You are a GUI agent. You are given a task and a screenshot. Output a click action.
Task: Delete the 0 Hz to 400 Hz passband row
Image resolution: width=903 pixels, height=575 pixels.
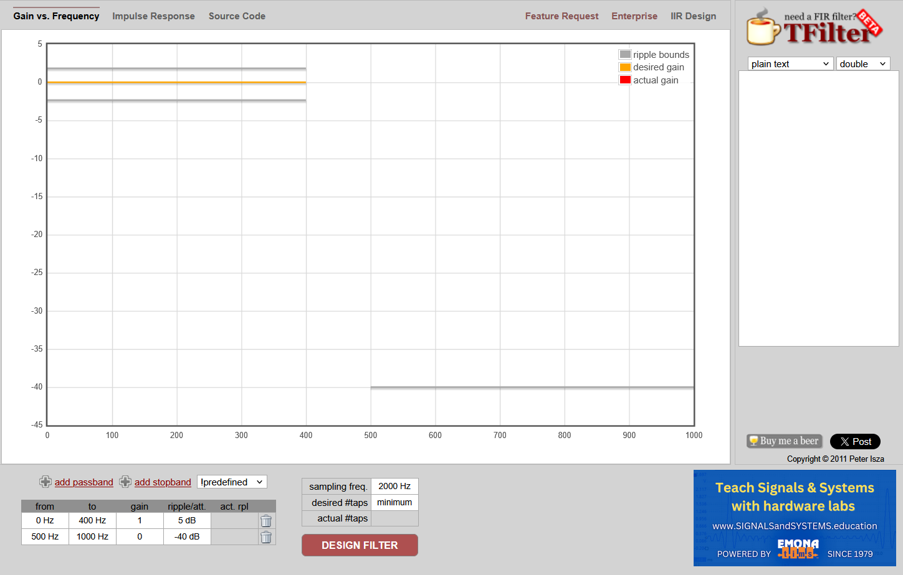coord(266,521)
